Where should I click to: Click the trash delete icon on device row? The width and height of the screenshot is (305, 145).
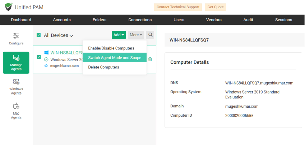click(150, 59)
